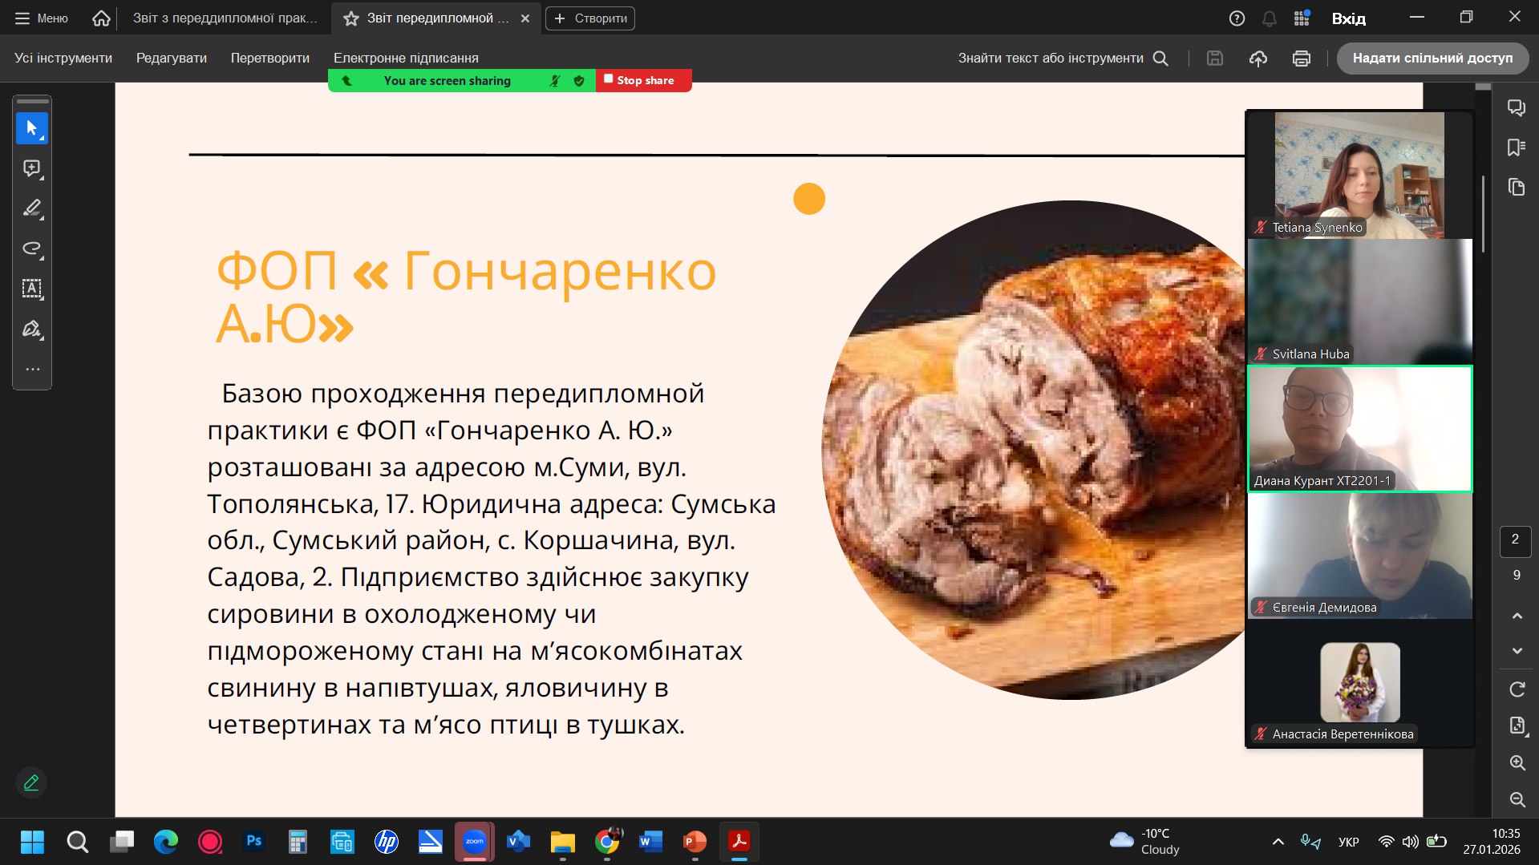
Task: Open the comments panel on right
Action: pyautogui.click(x=1516, y=107)
